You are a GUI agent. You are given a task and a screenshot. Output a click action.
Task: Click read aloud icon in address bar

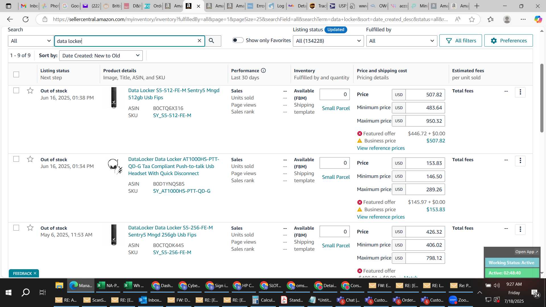pyautogui.click(x=458, y=19)
